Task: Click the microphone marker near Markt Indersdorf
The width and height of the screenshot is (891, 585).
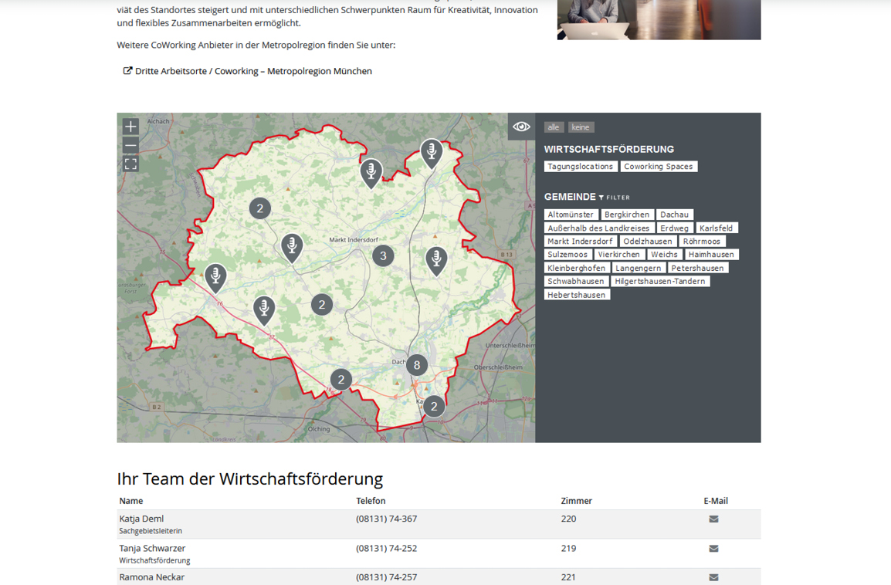Action: [x=292, y=247]
